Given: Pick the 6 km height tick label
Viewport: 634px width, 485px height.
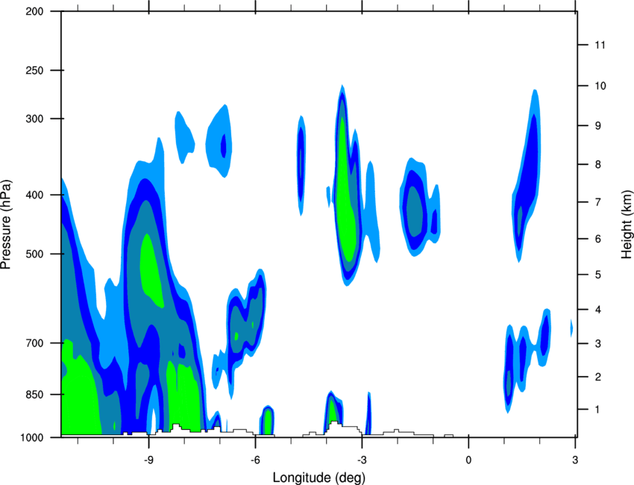Looking at the screenshot, I should click(598, 239).
